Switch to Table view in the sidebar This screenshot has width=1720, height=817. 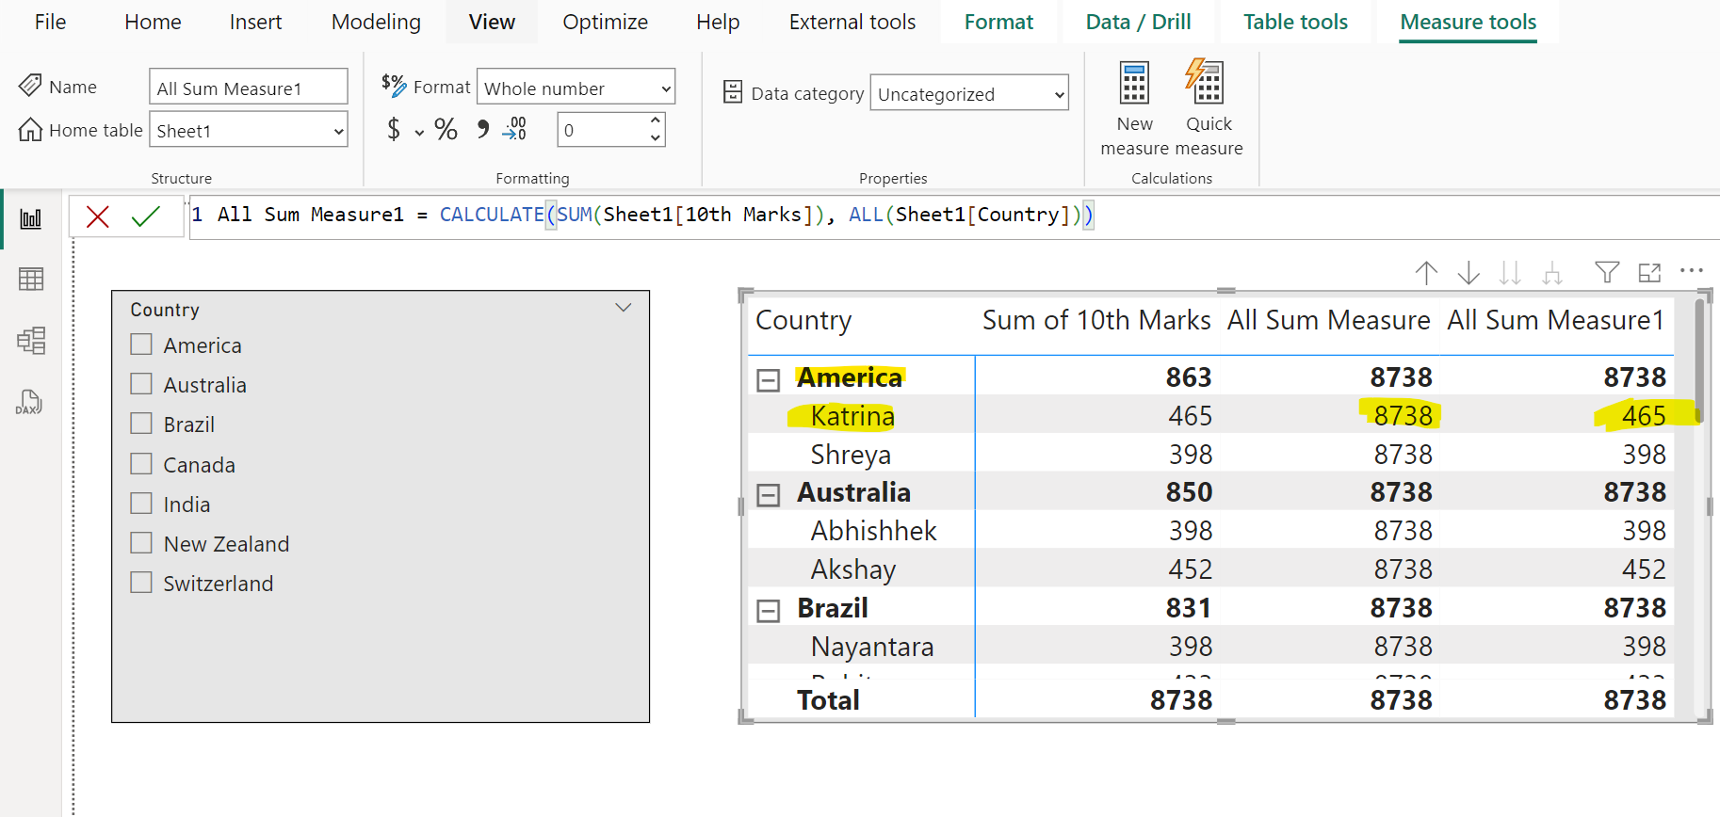[x=31, y=280]
